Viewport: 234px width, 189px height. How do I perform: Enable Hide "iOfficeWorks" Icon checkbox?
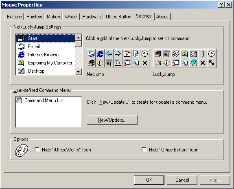pyautogui.click(x=37, y=150)
